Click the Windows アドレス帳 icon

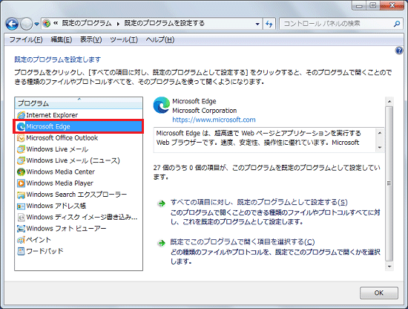click(21, 206)
